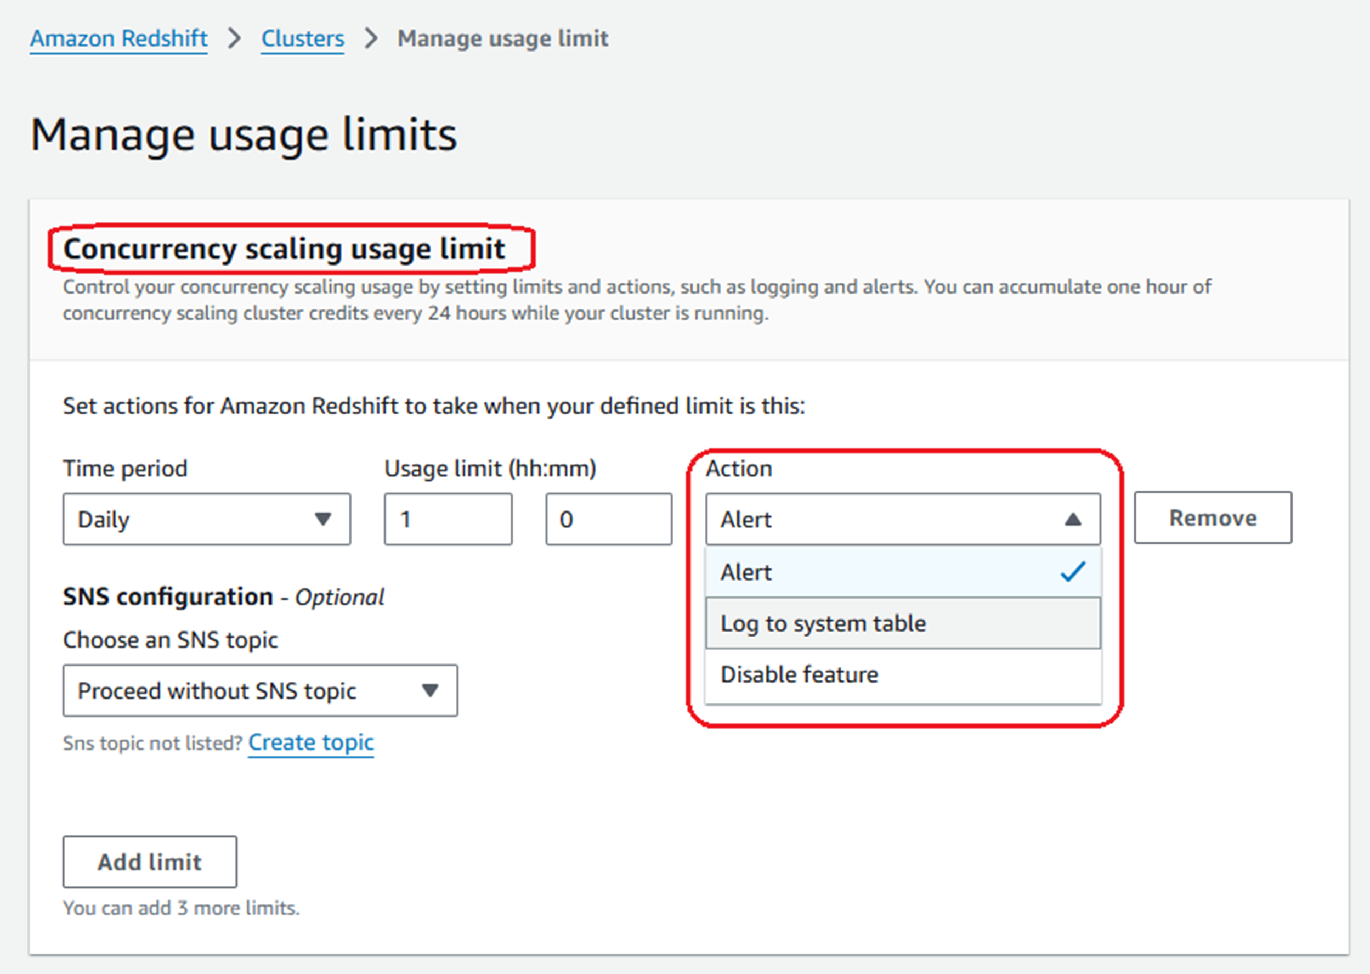Follow the Create topic link
Viewport: 1370px width, 974px height.
click(x=311, y=742)
